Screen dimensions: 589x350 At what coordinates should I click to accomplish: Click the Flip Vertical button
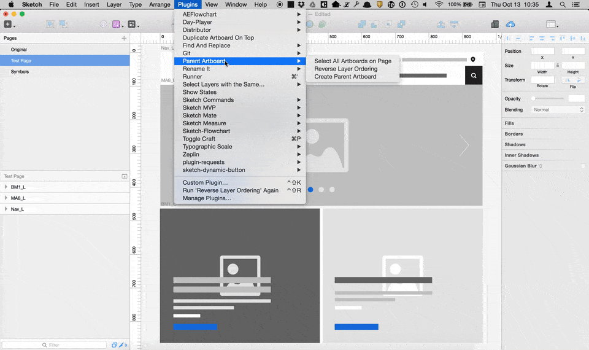[579, 80]
